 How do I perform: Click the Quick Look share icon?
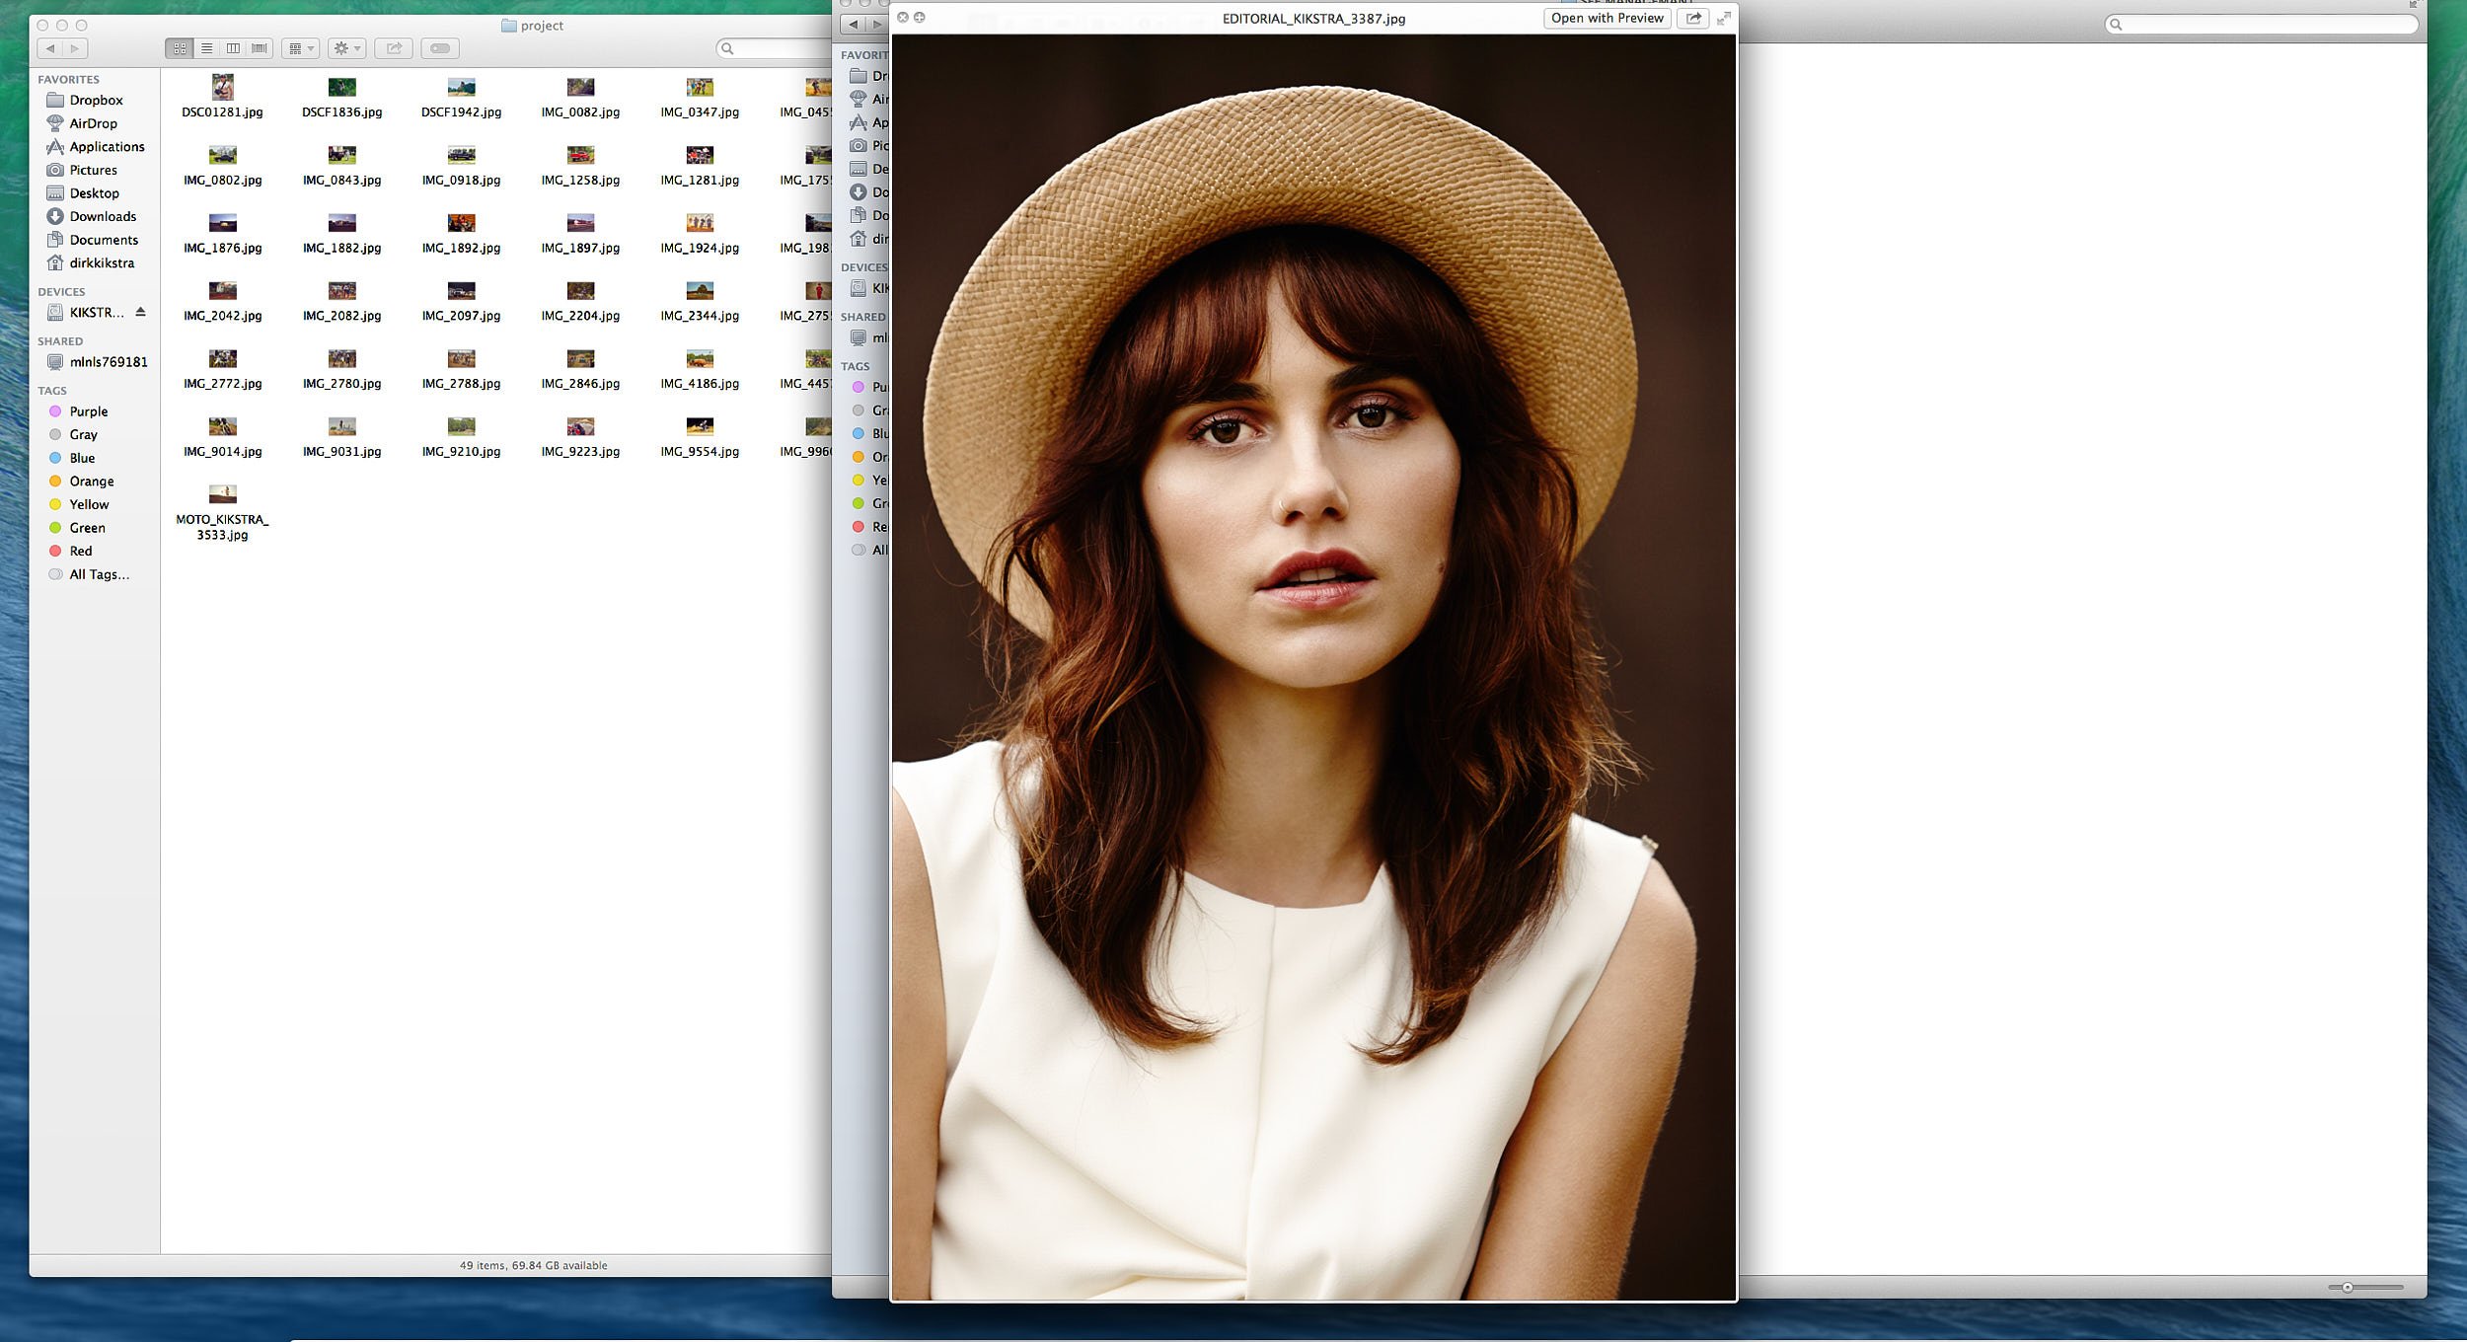coord(1693,18)
